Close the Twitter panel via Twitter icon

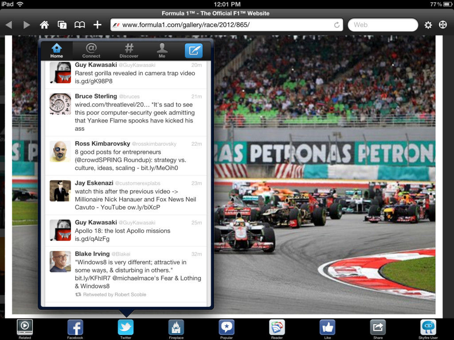click(x=125, y=329)
